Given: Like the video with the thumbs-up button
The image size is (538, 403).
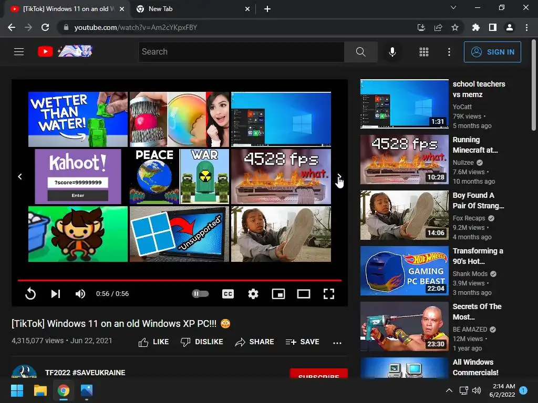Looking at the screenshot, I should pyautogui.click(x=153, y=342).
